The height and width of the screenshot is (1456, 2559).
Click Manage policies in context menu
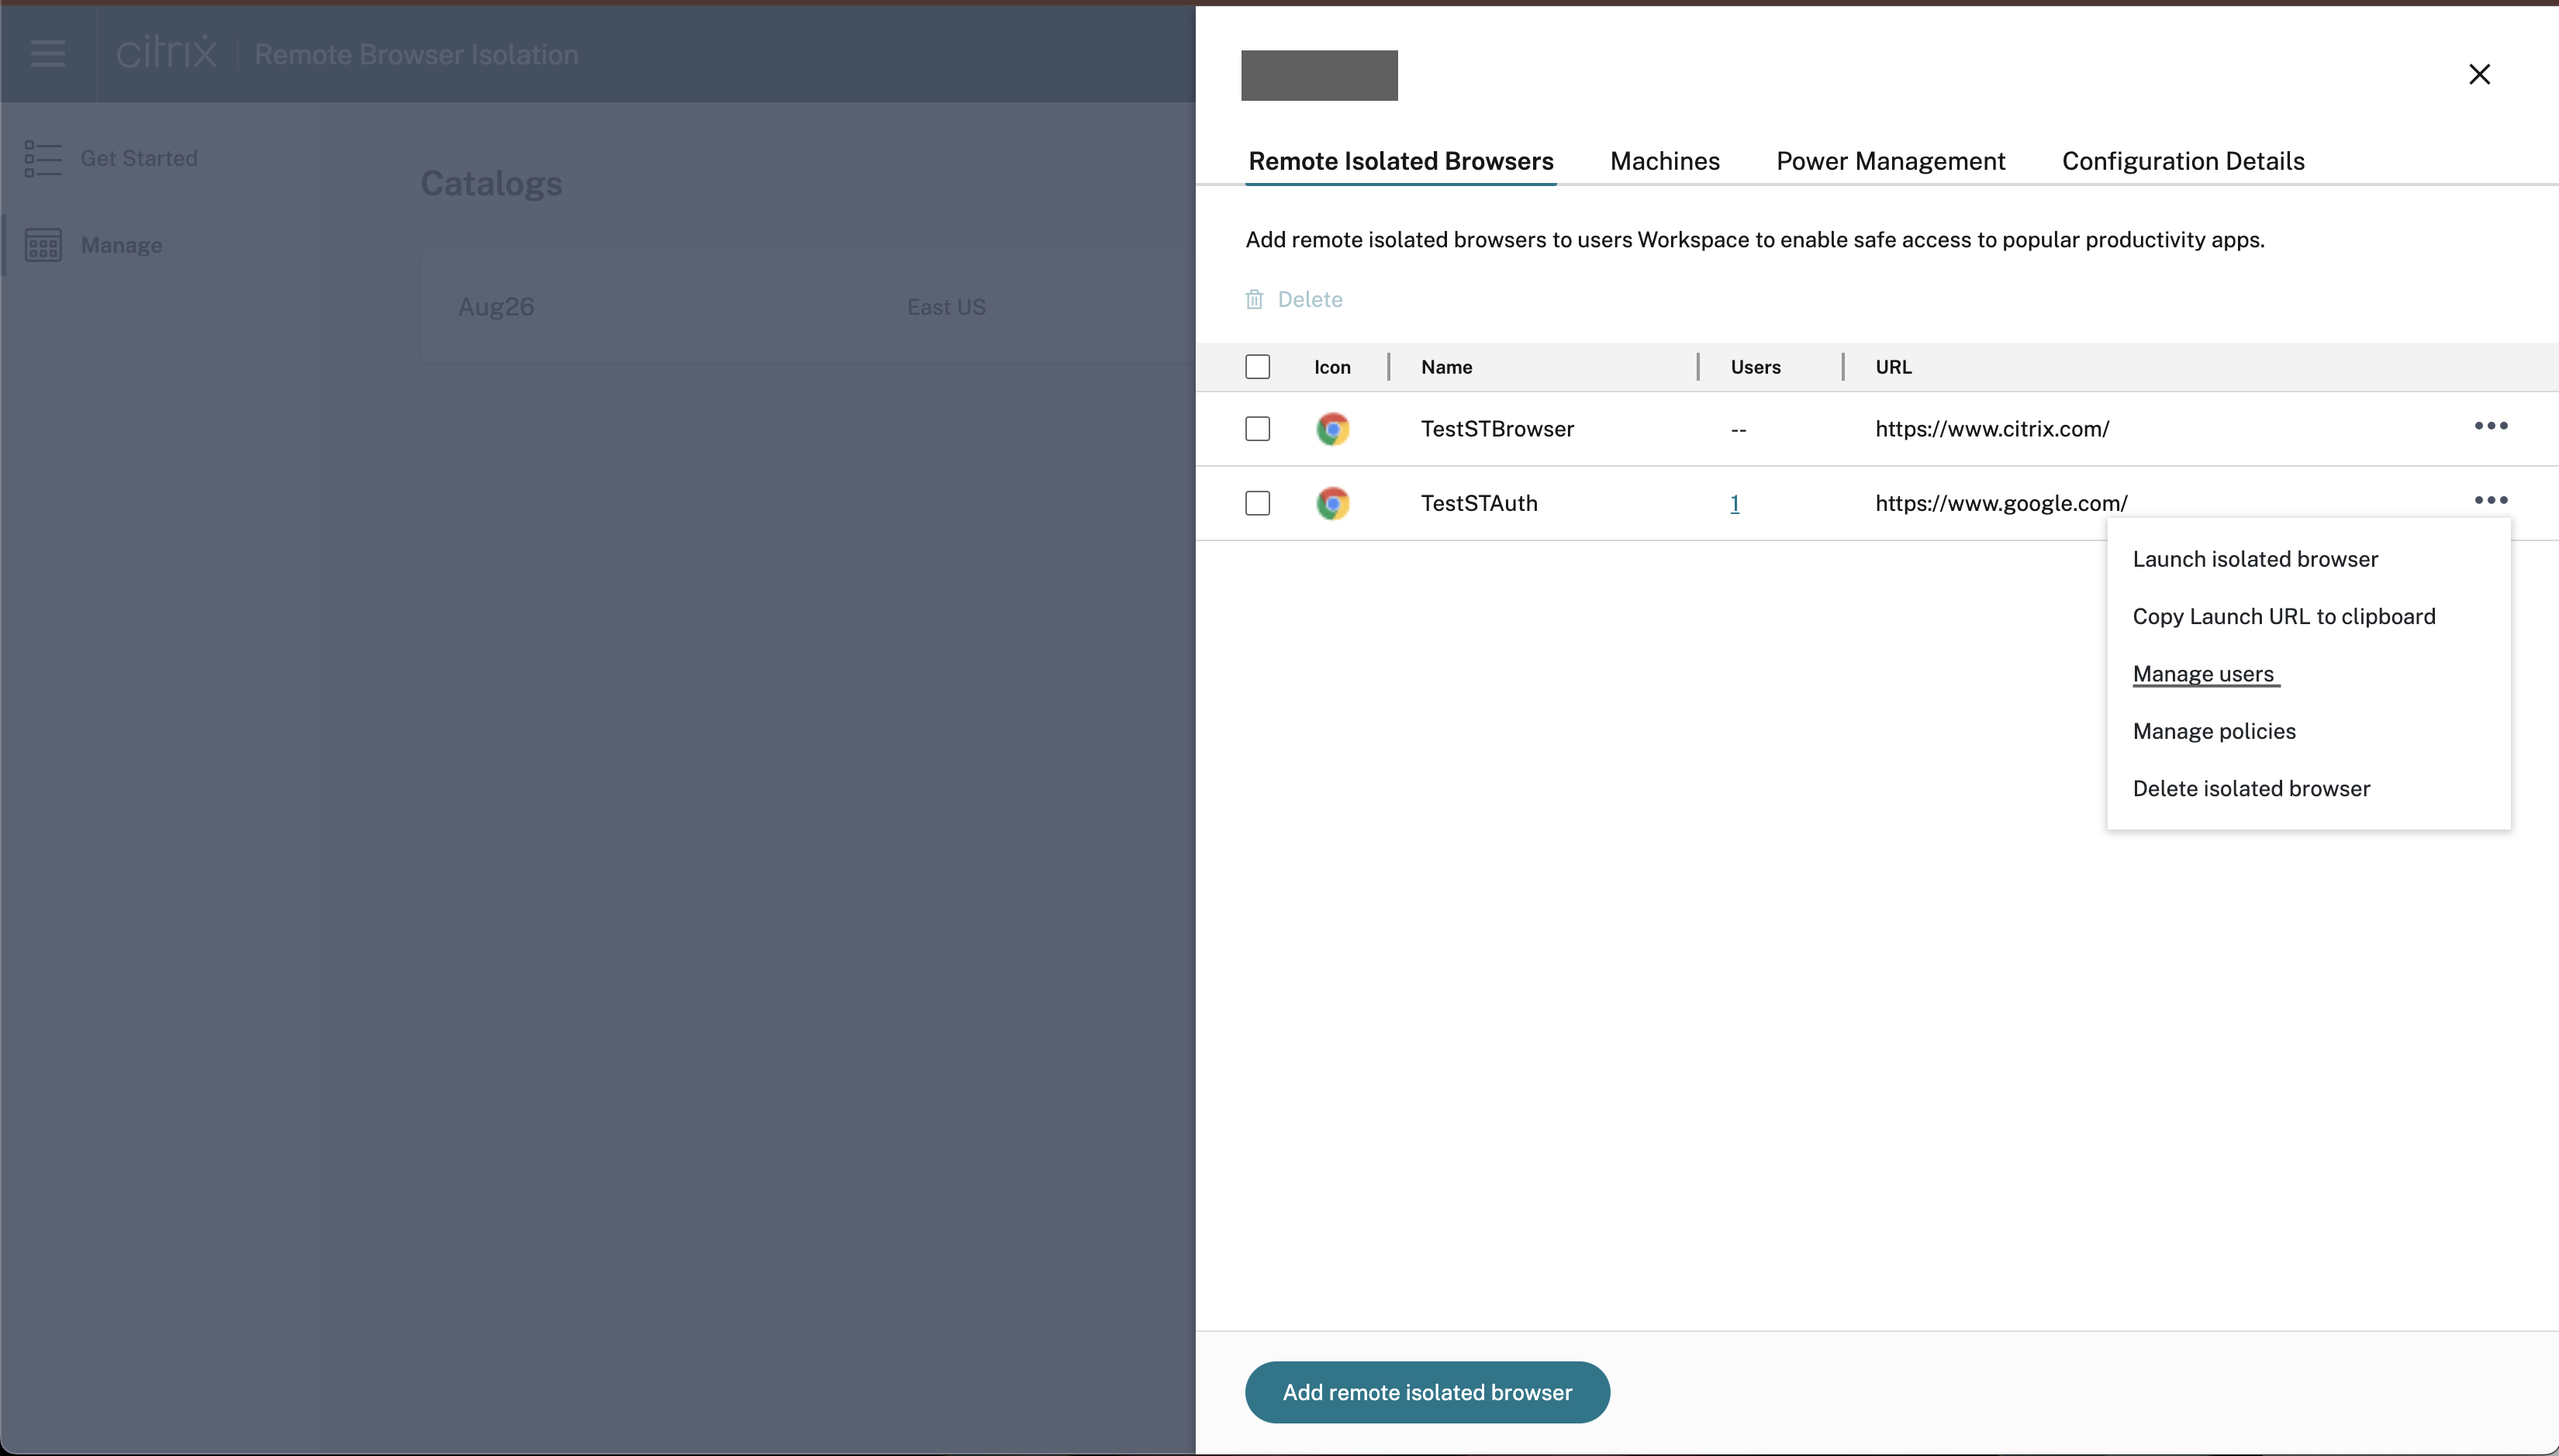click(x=2213, y=730)
